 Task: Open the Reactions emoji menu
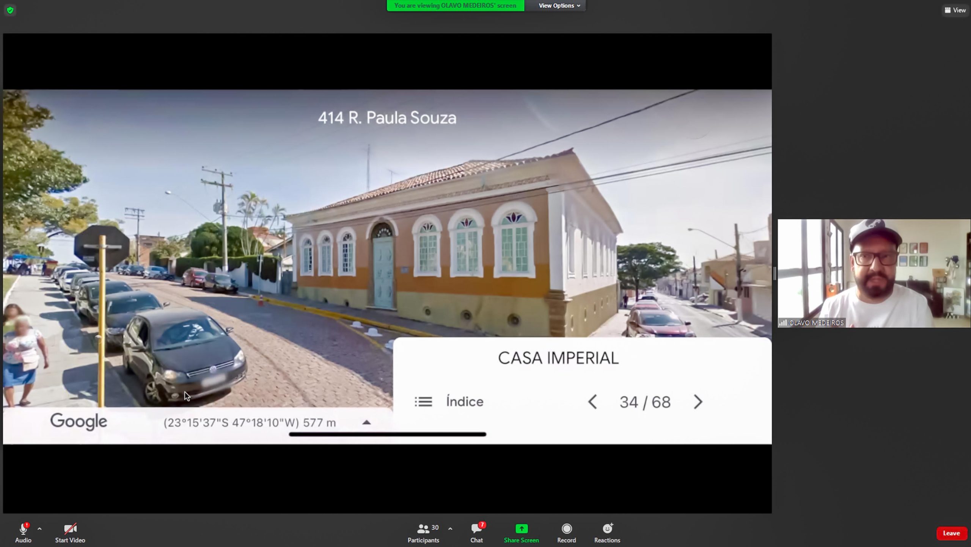[x=607, y=529]
